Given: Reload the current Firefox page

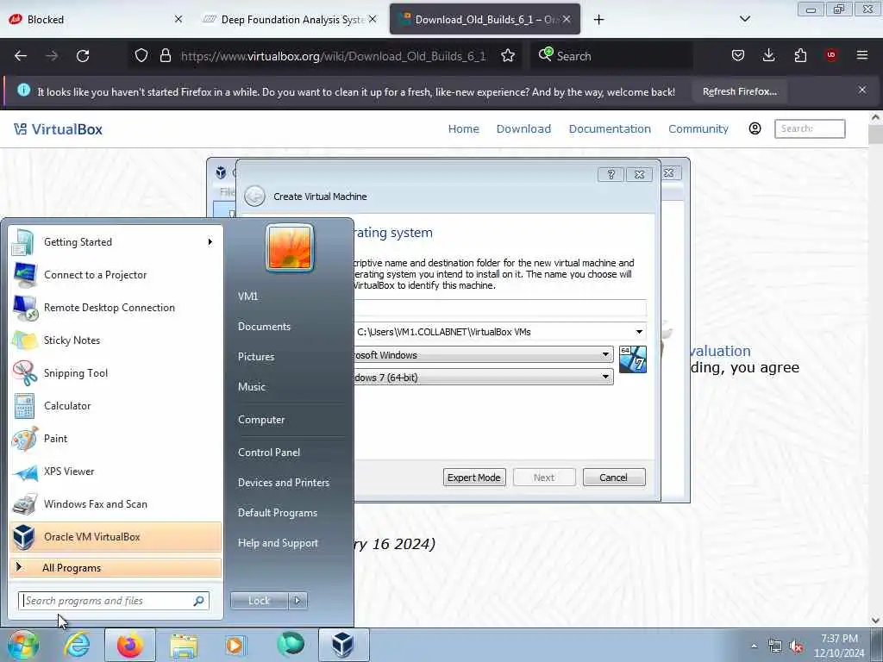Looking at the screenshot, I should click(x=83, y=56).
